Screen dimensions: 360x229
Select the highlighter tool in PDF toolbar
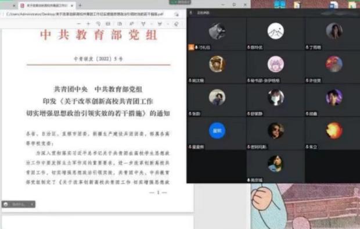(160, 24)
